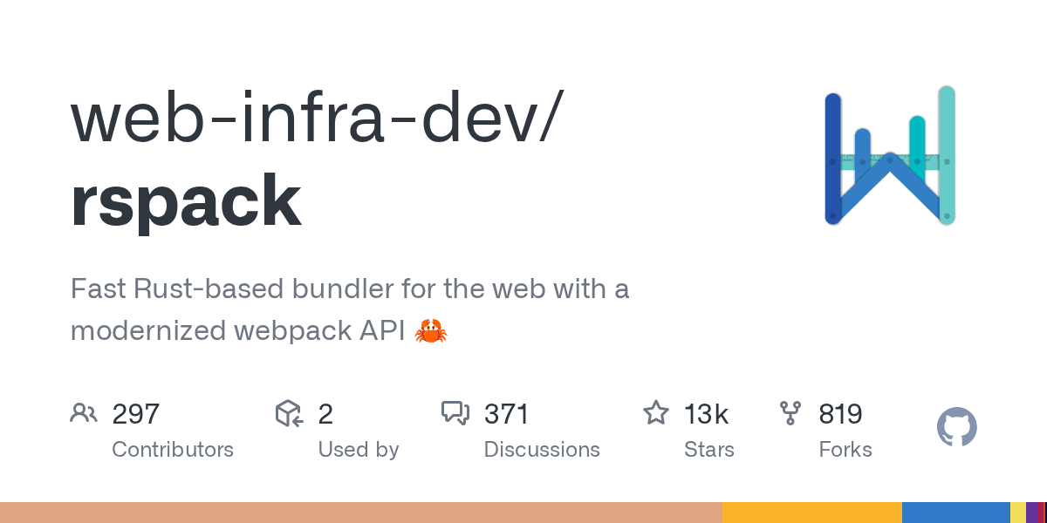Click the "371" discussions count
This screenshot has width=1047, height=523.
click(x=506, y=414)
